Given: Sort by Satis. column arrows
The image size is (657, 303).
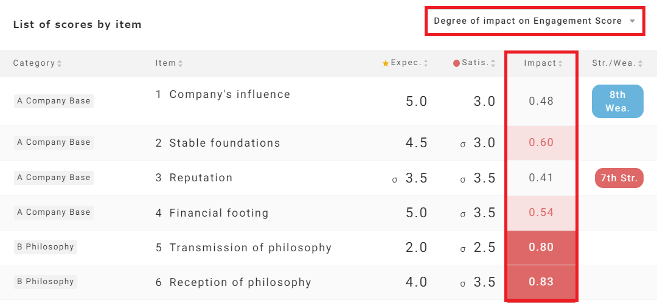Looking at the screenshot, I should pos(493,63).
